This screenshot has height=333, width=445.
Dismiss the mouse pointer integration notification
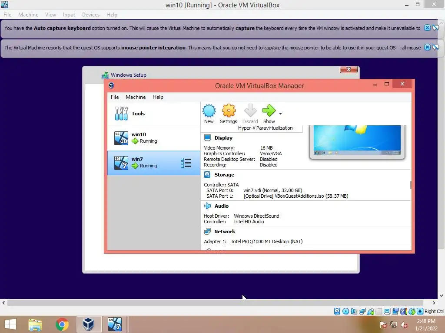[428, 47]
